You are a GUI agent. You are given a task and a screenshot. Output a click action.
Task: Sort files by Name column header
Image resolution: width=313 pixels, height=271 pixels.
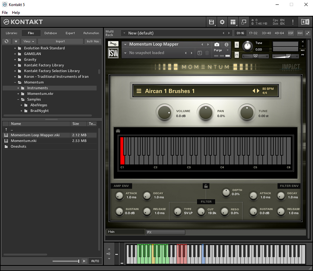coord(40,124)
